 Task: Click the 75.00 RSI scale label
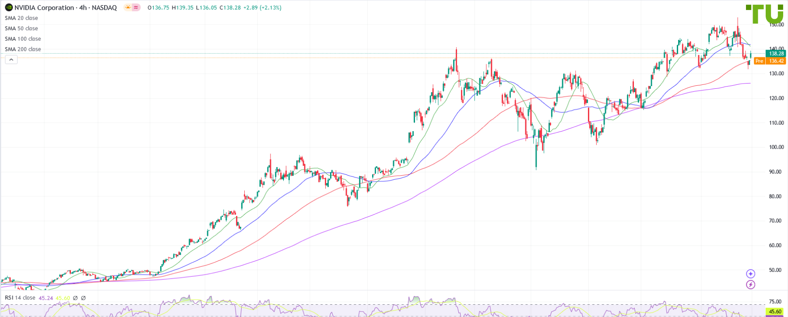coord(775,302)
